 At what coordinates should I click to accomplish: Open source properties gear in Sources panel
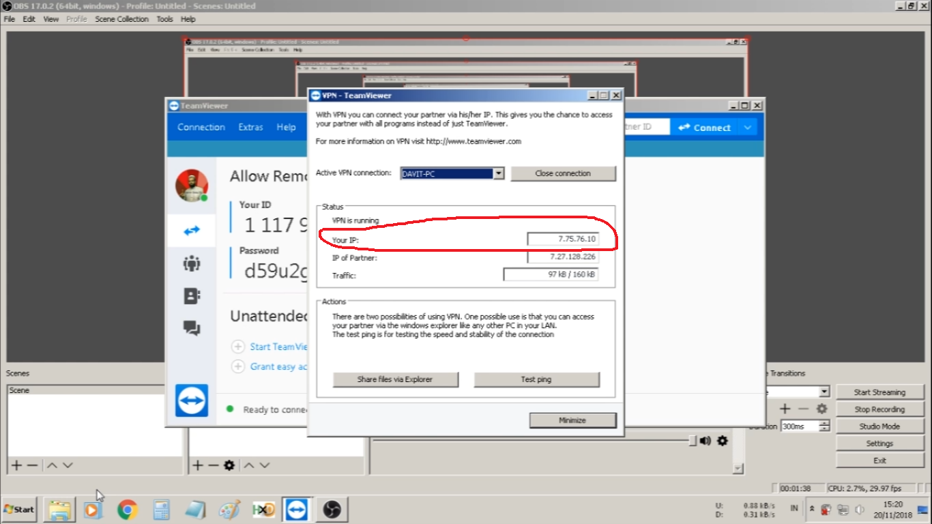pos(229,465)
